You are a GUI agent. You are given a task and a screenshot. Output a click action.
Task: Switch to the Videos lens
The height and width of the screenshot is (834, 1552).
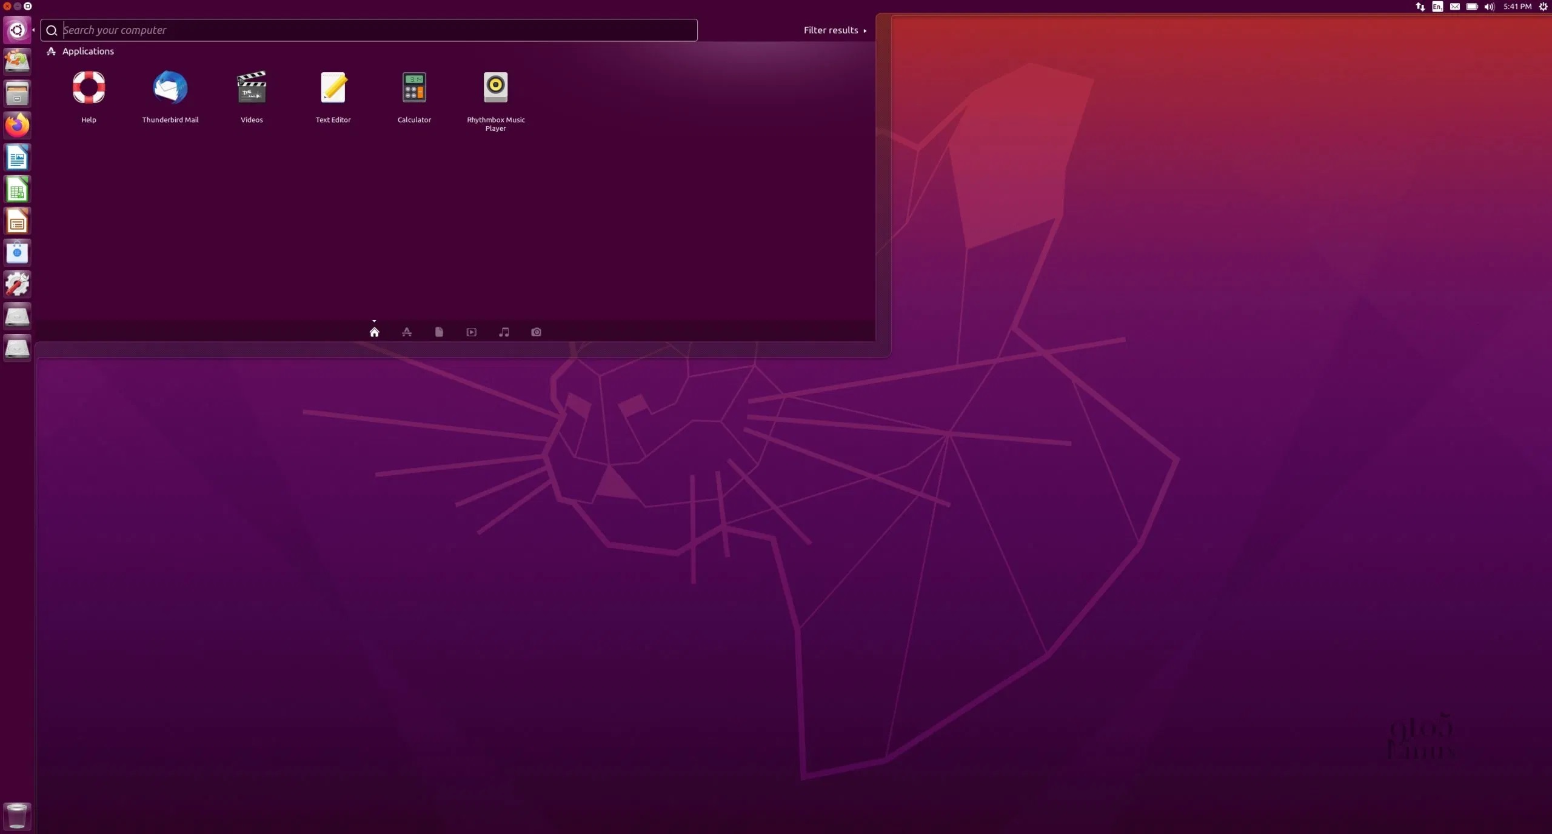coord(471,332)
